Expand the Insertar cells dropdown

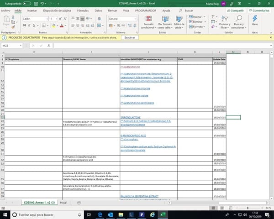[x=205, y=16]
